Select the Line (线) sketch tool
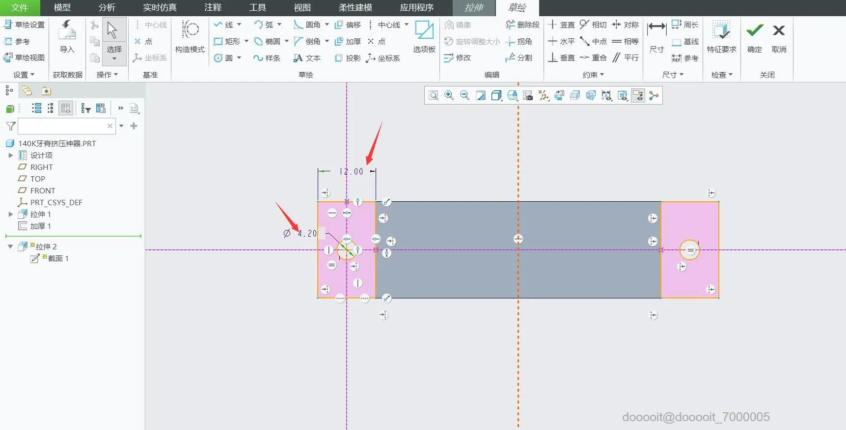 tap(224, 25)
